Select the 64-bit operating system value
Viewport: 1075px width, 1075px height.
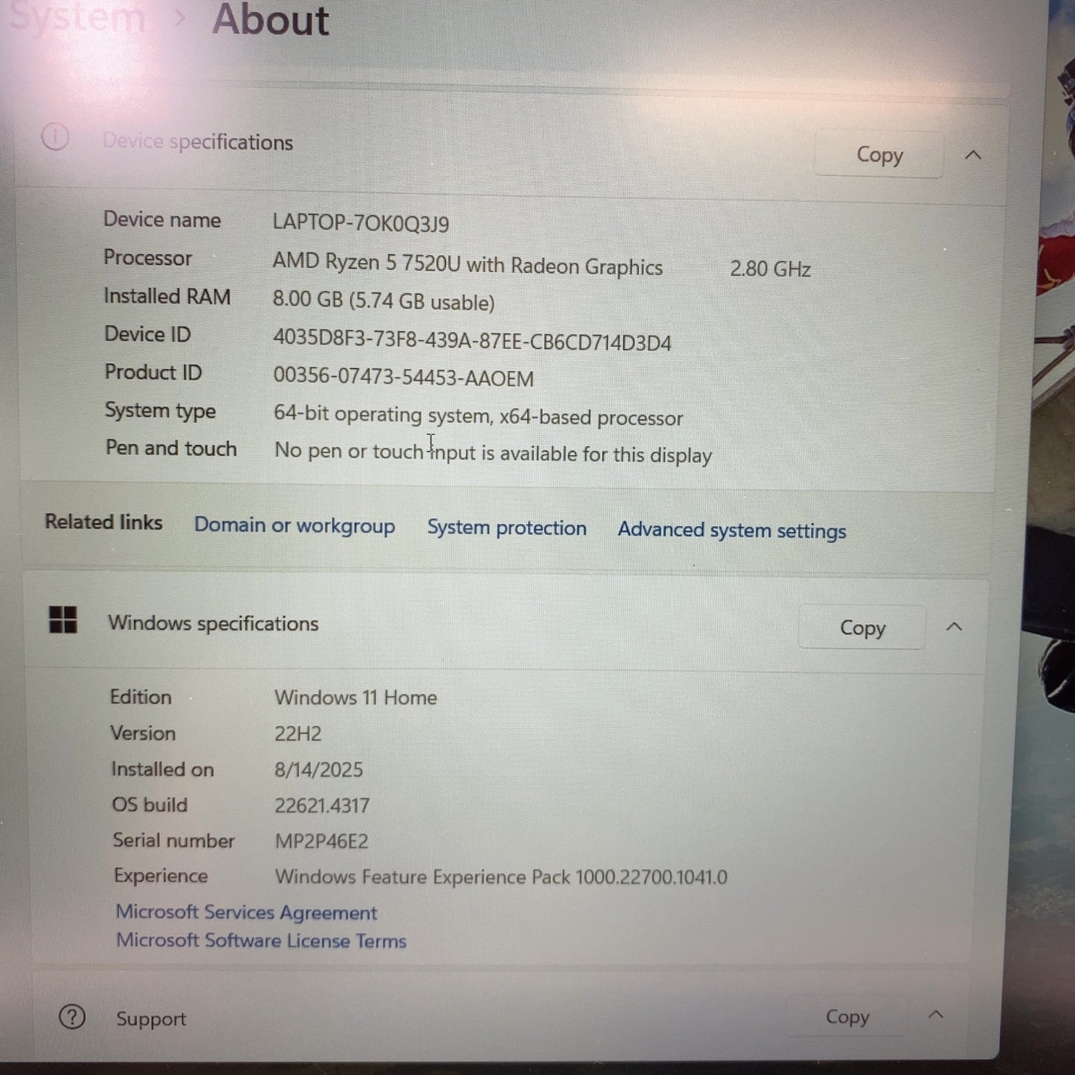tap(478, 416)
